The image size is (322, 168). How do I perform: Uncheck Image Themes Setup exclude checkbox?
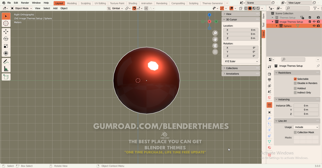(x=310, y=21)
